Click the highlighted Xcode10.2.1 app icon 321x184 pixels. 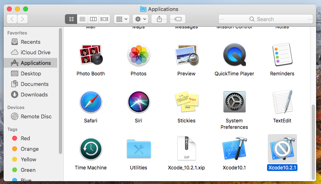pyautogui.click(x=282, y=148)
